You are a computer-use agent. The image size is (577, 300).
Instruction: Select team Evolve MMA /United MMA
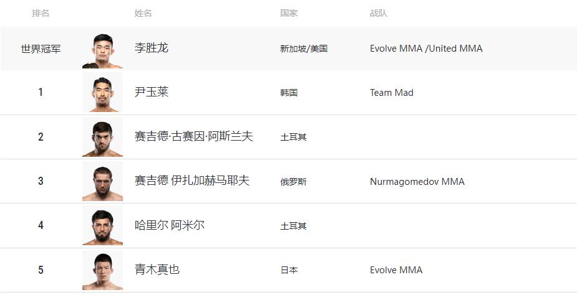[426, 49]
